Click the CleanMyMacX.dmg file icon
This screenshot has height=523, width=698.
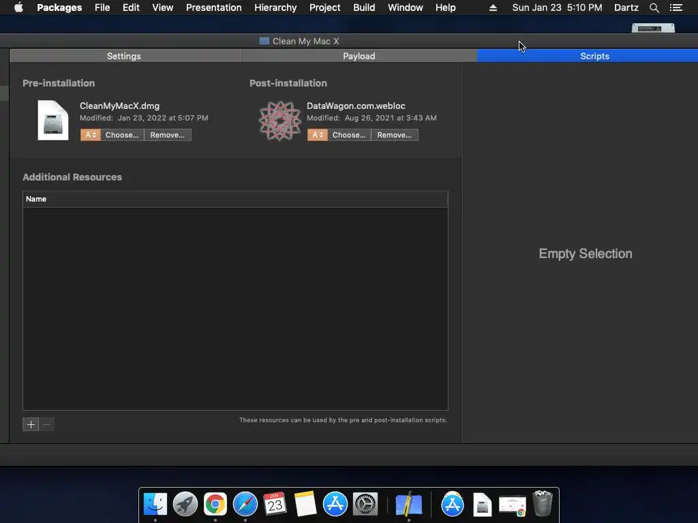[x=53, y=120]
